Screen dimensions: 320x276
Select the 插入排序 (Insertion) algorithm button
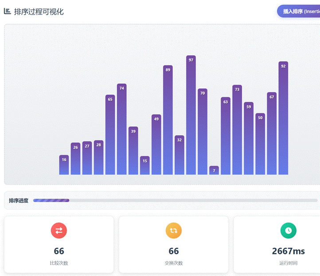[299, 12]
